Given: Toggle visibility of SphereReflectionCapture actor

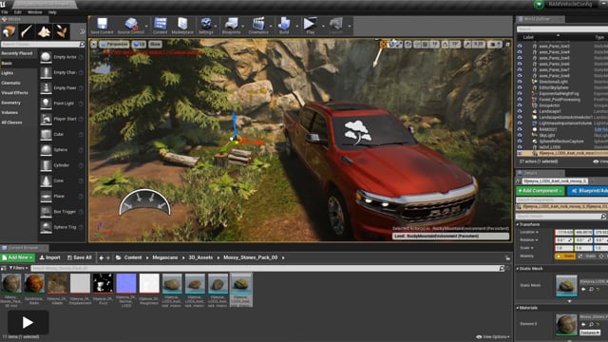Looking at the screenshot, I should (x=520, y=142).
